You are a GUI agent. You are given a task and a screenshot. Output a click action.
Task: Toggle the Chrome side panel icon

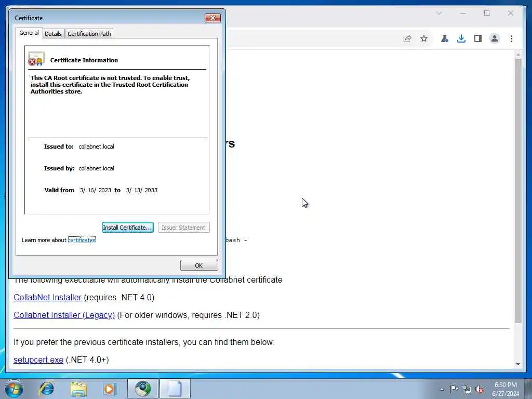(478, 38)
